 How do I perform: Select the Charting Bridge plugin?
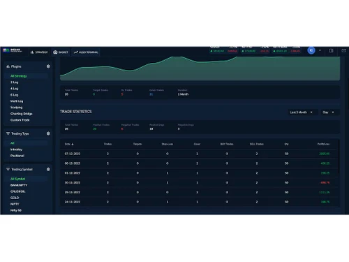(22, 114)
